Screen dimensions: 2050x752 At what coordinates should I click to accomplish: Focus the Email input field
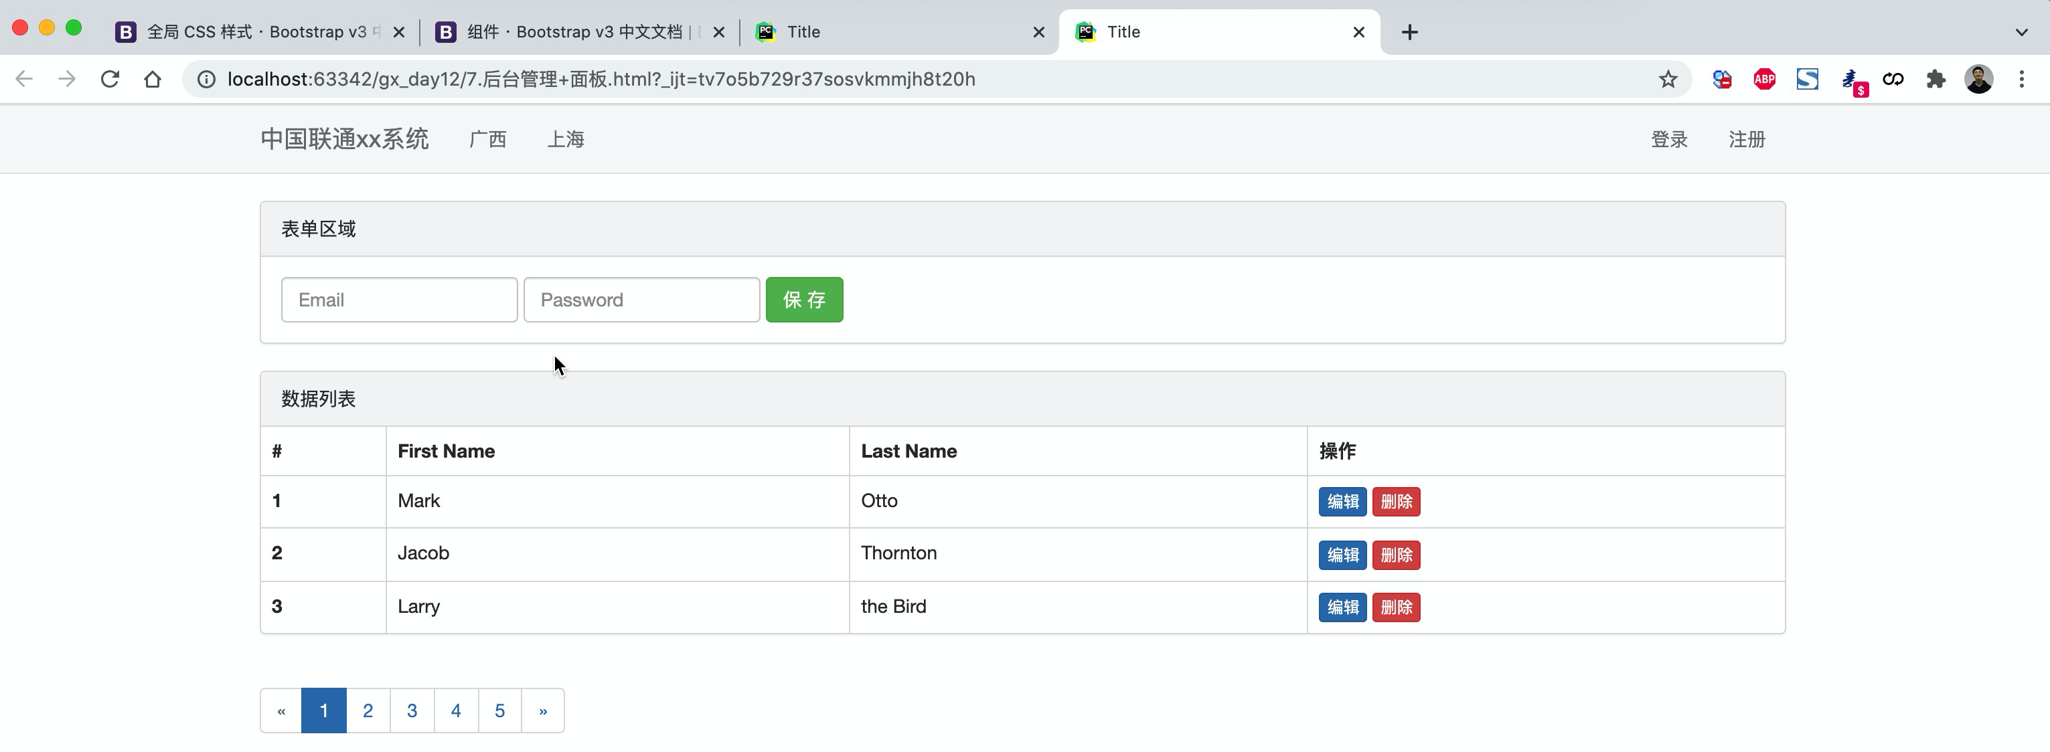point(399,300)
